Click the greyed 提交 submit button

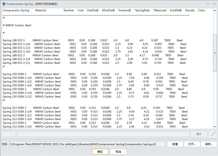[x=199, y=134]
